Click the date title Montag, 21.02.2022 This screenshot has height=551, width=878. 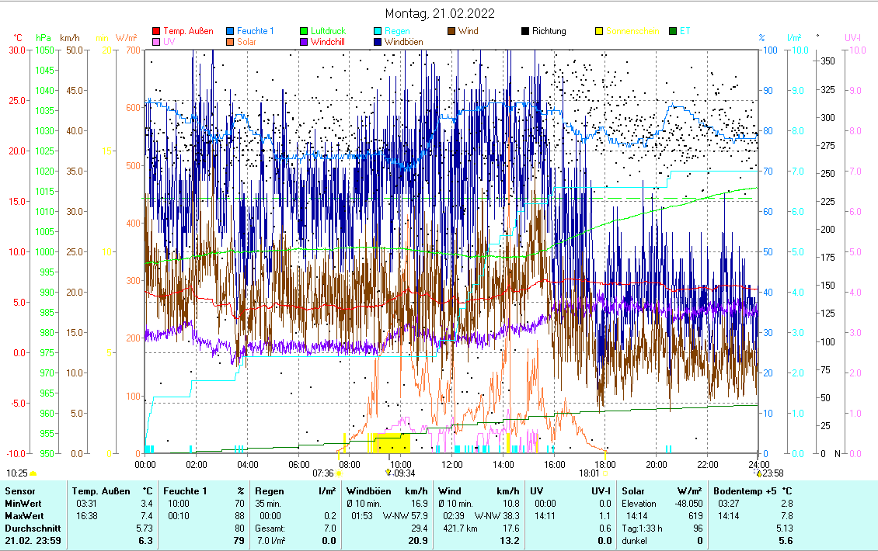(x=440, y=14)
